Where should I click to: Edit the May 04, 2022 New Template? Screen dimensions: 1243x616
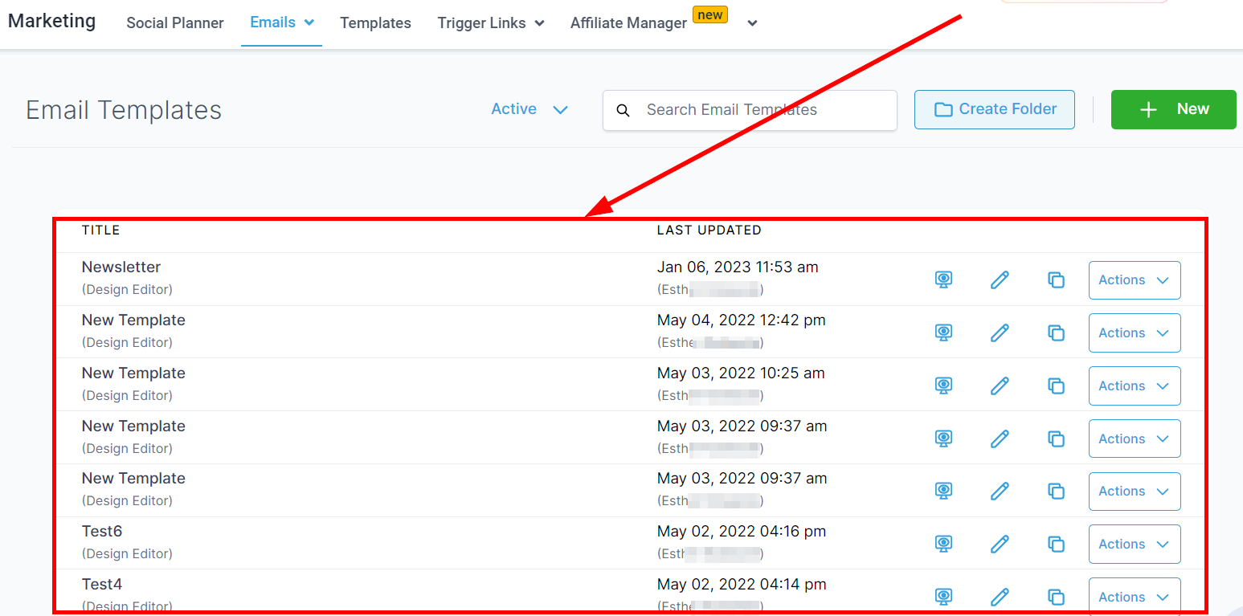tap(1000, 332)
